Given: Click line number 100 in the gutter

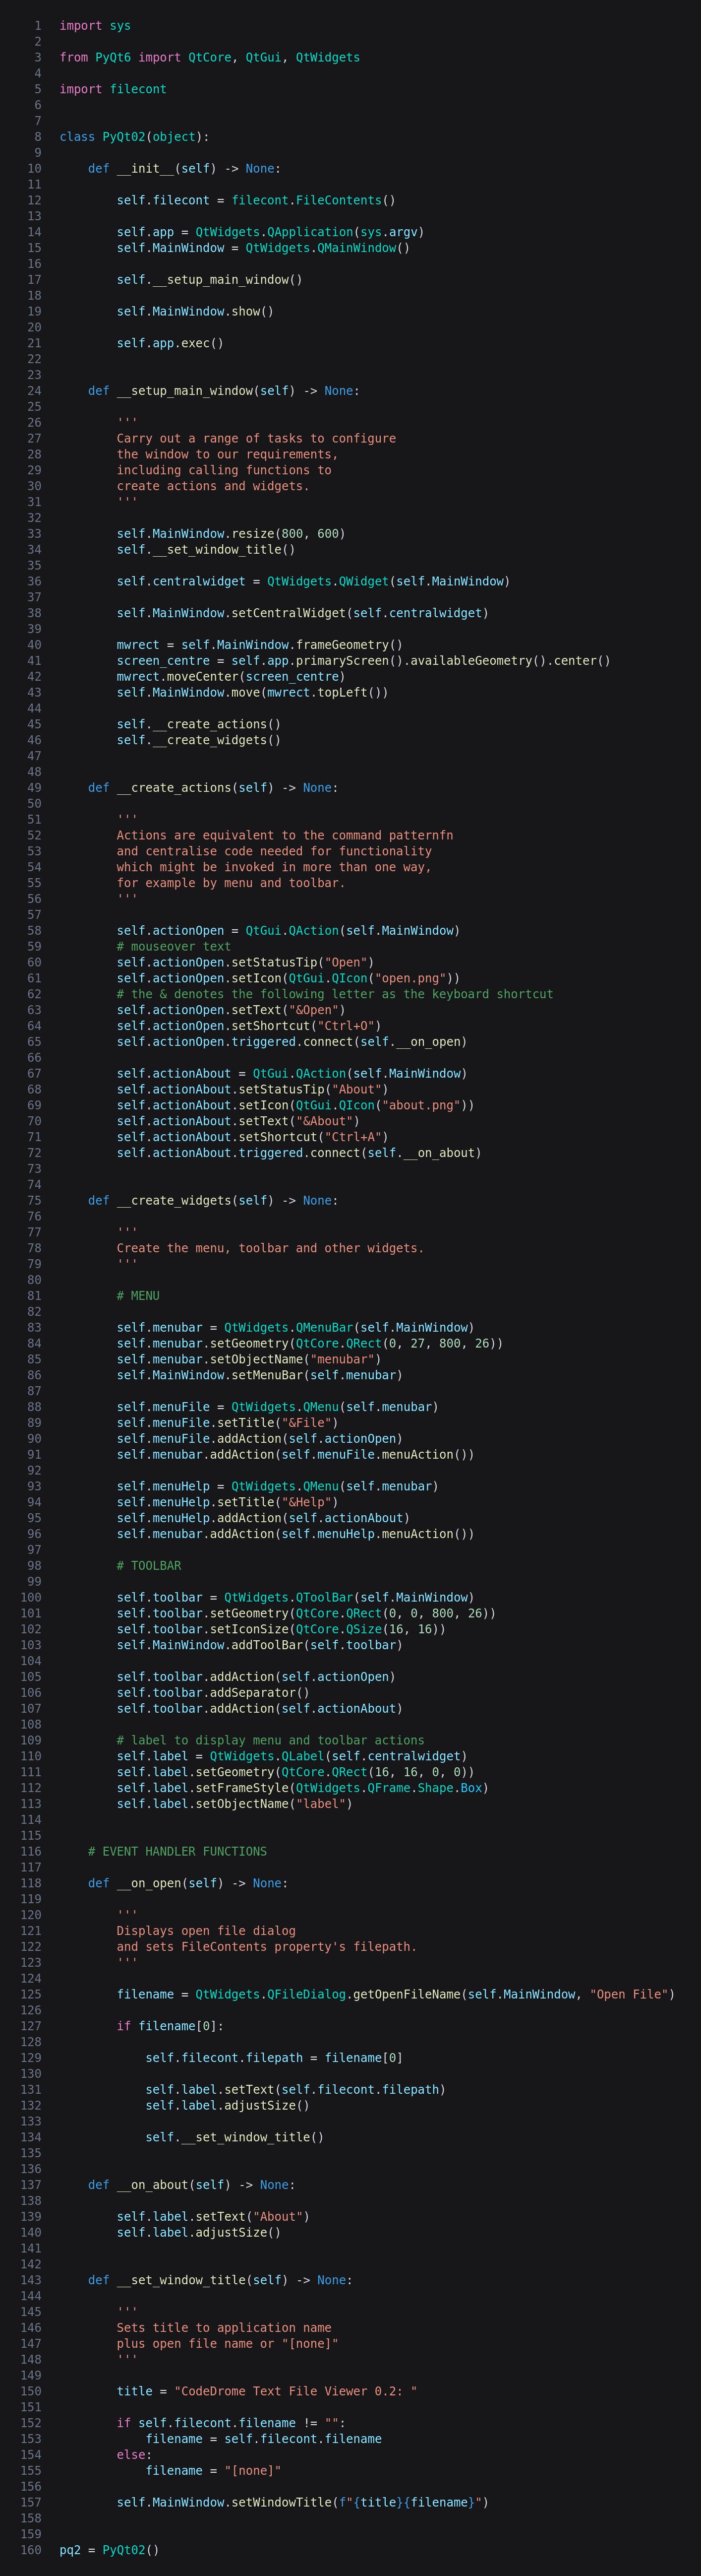Looking at the screenshot, I should click(31, 1598).
